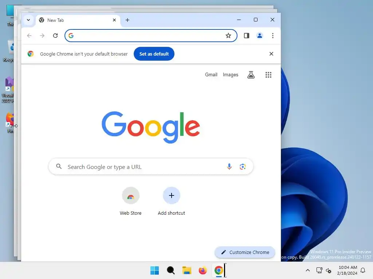The height and width of the screenshot is (279, 373).
Task: Open Gmail link
Action: click(x=211, y=75)
